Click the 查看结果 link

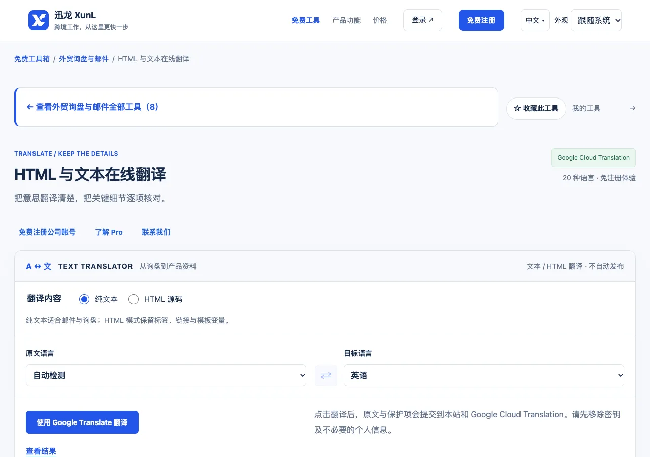pos(41,451)
